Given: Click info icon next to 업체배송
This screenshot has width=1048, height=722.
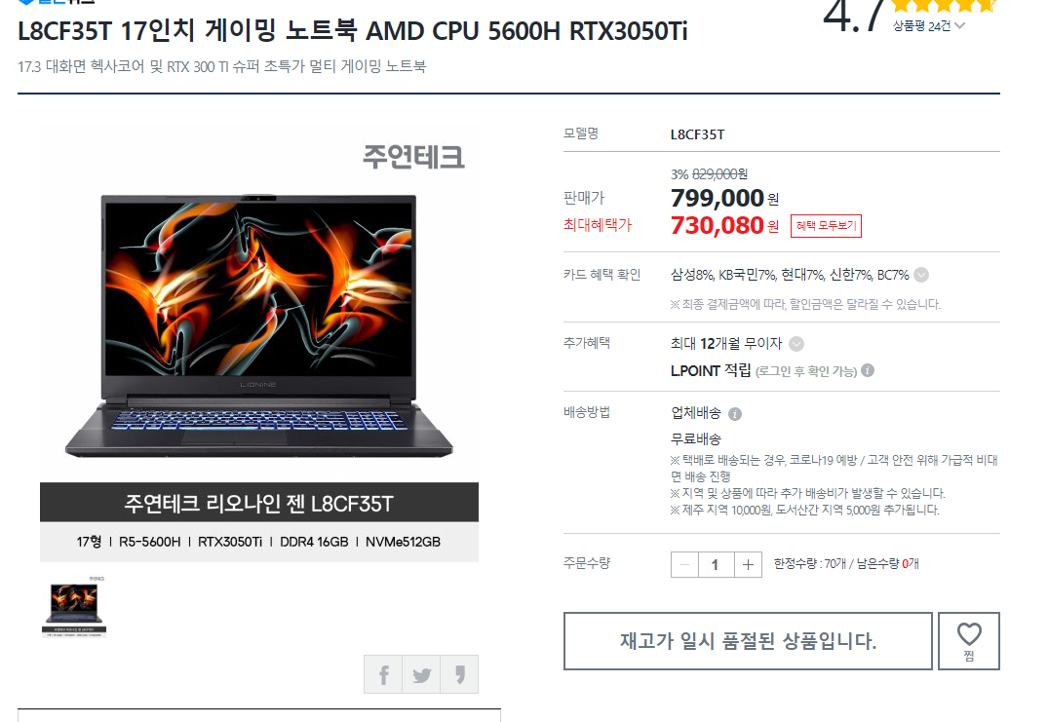Looking at the screenshot, I should [x=734, y=414].
